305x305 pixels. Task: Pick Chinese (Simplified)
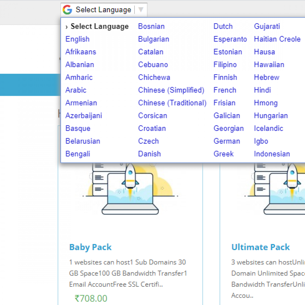[171, 90]
